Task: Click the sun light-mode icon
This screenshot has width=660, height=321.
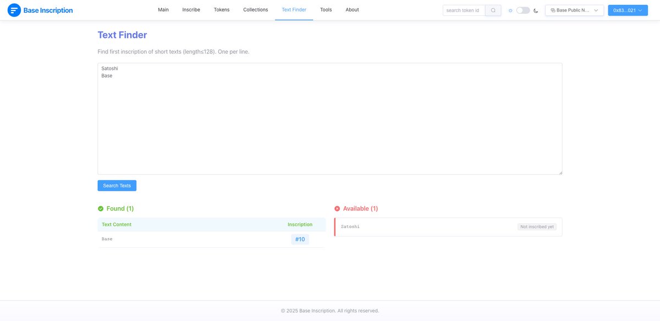Action: pyautogui.click(x=510, y=10)
